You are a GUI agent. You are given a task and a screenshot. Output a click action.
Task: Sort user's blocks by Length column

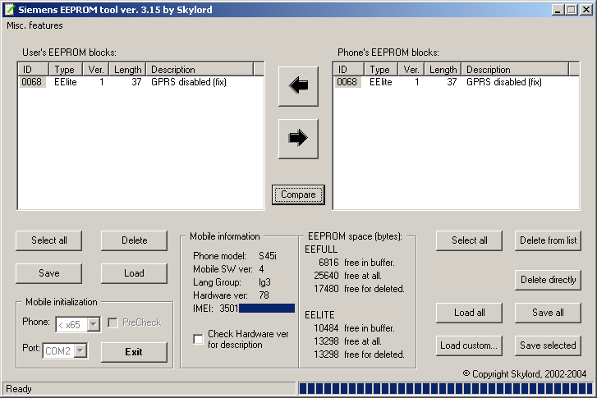127,70
